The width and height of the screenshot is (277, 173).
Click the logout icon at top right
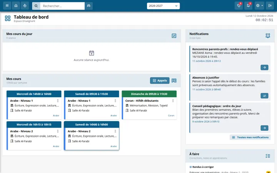pyautogui.click(x=270, y=6)
